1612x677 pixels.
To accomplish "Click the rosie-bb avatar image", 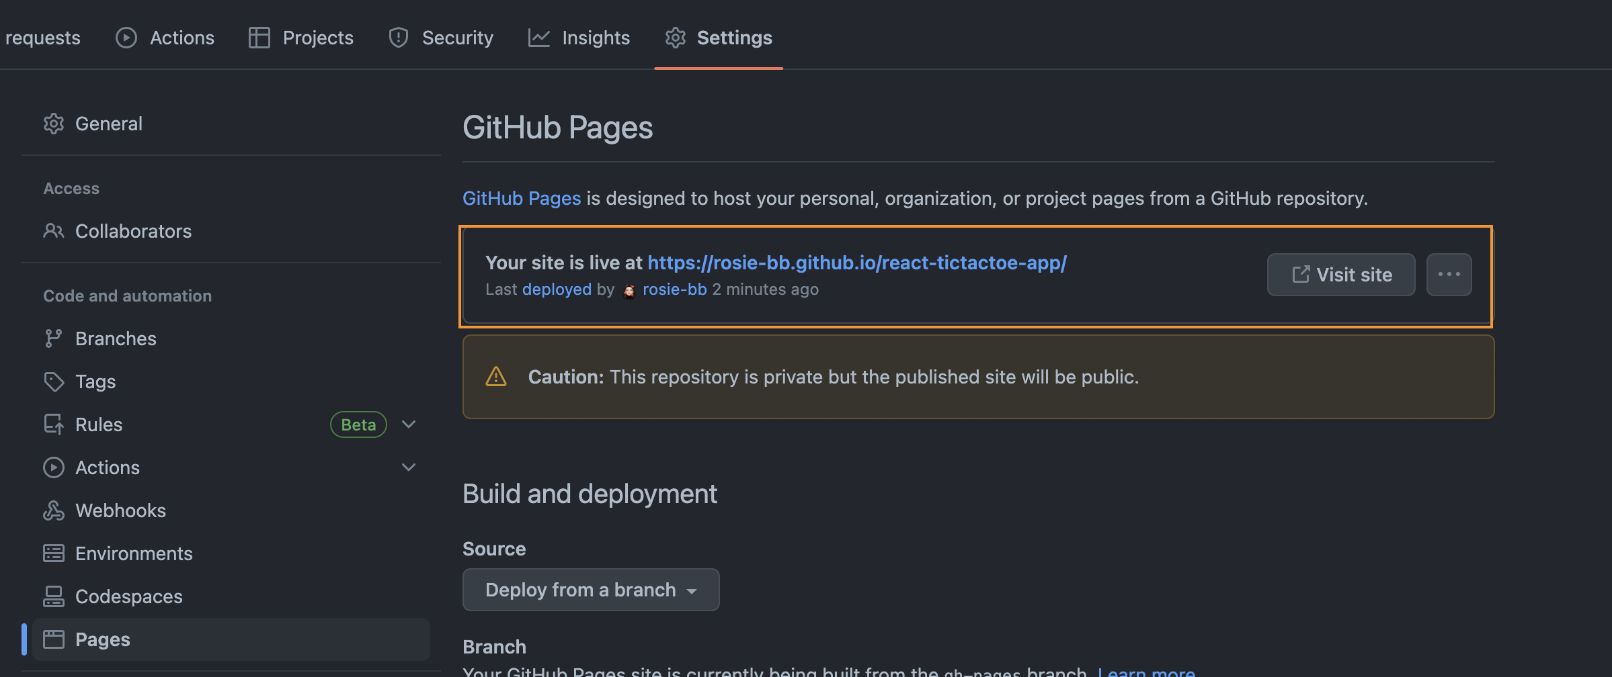I will pos(629,291).
